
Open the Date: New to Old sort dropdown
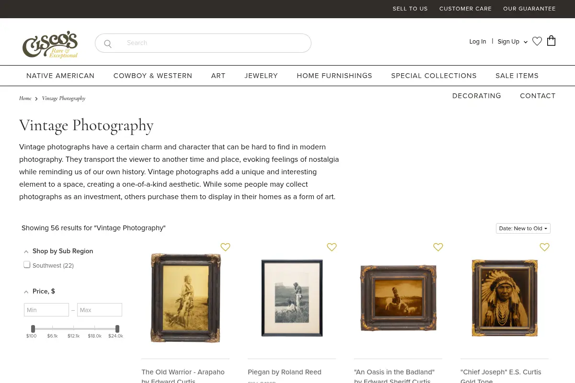[523, 228]
